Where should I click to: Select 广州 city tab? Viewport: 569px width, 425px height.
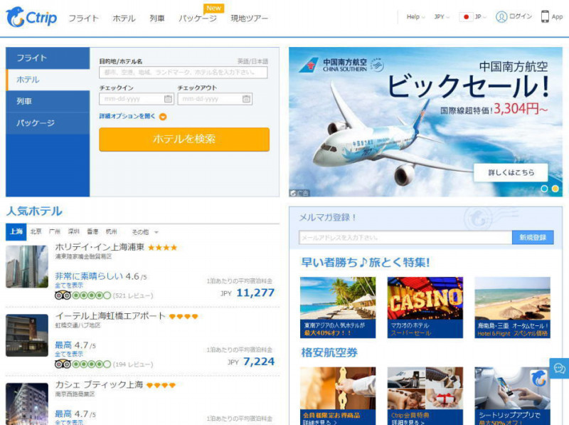[x=55, y=232]
